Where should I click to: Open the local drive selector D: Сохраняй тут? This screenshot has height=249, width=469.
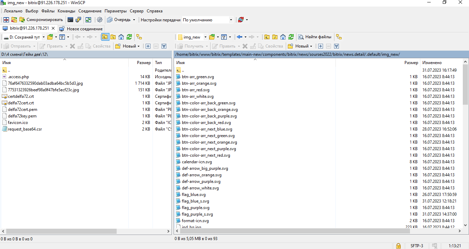[x=25, y=37]
